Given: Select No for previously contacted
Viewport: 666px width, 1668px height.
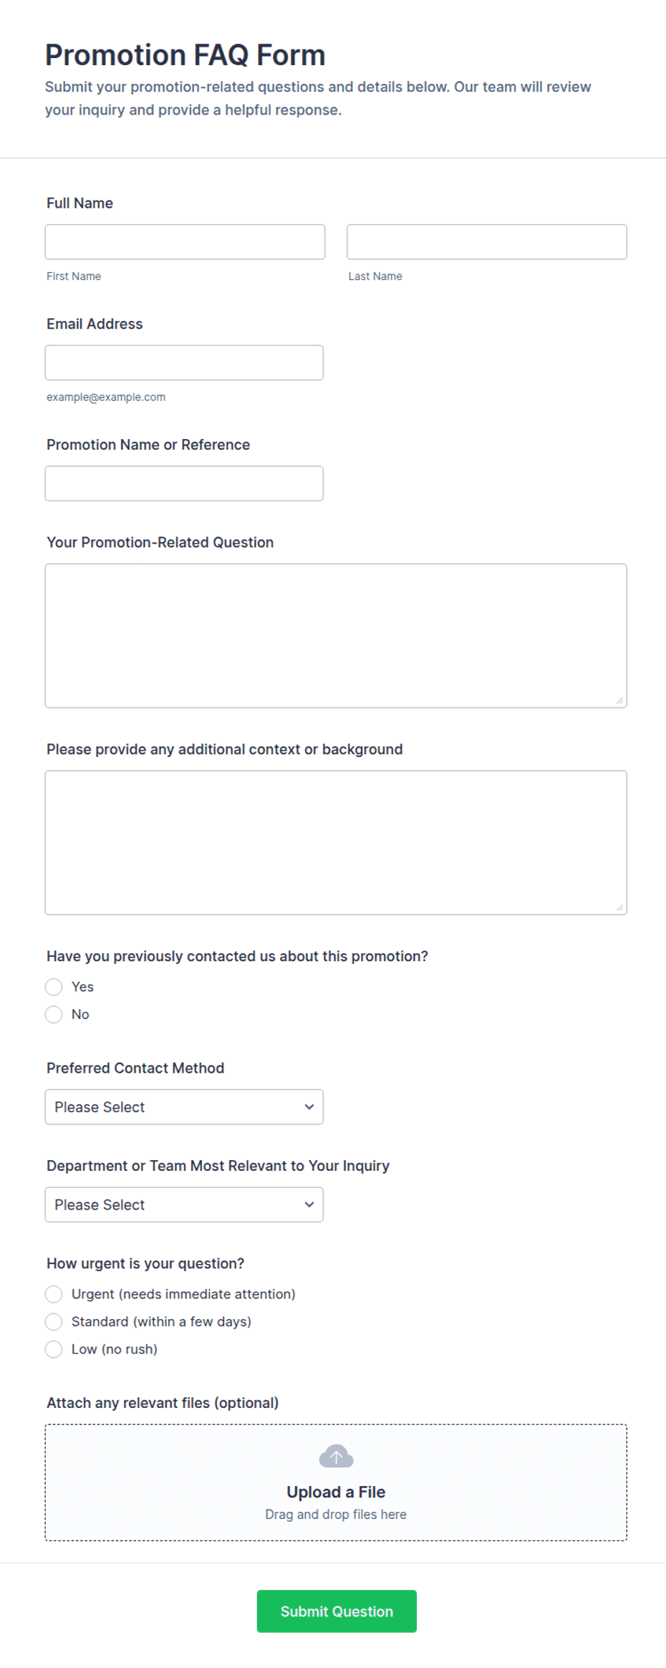Looking at the screenshot, I should [x=54, y=1014].
